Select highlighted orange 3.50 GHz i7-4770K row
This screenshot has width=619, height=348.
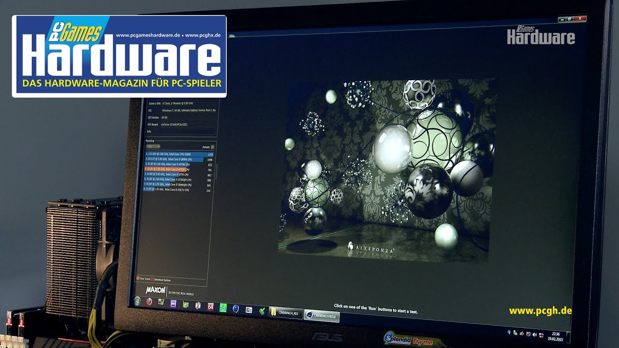tap(179, 170)
